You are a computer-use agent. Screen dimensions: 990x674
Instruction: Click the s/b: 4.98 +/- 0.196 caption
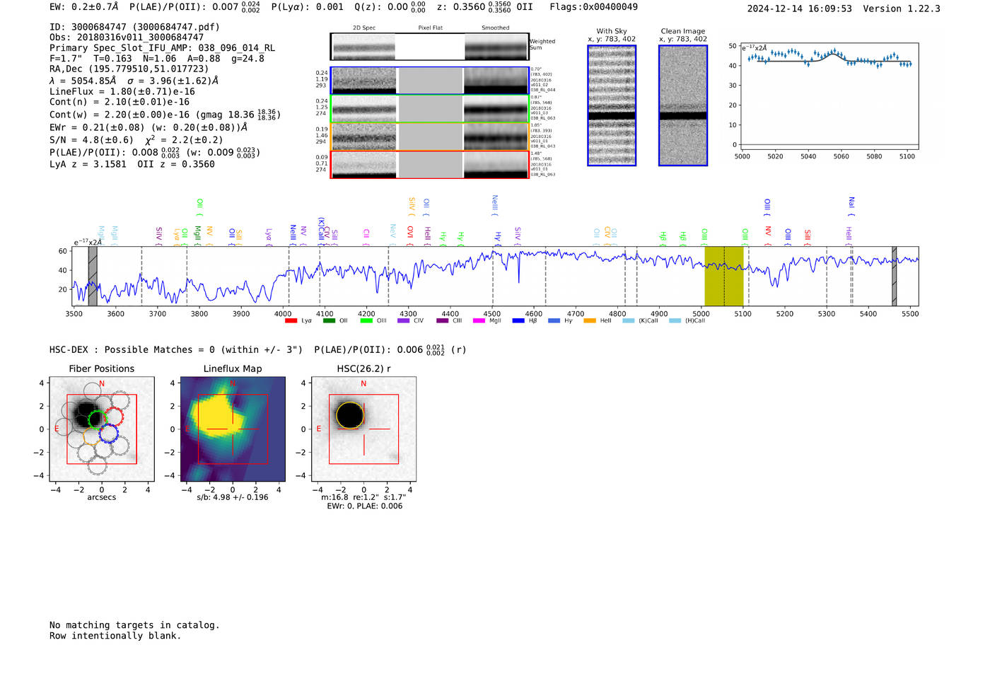tap(233, 497)
